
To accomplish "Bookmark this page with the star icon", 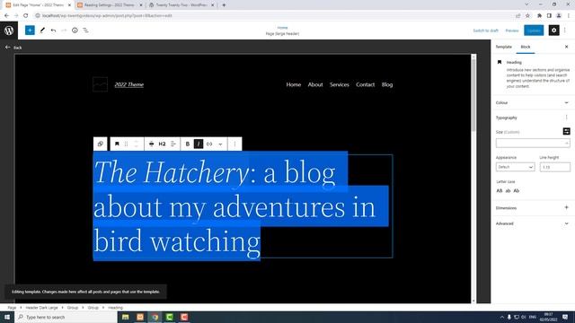I will pyautogui.click(x=527, y=16).
